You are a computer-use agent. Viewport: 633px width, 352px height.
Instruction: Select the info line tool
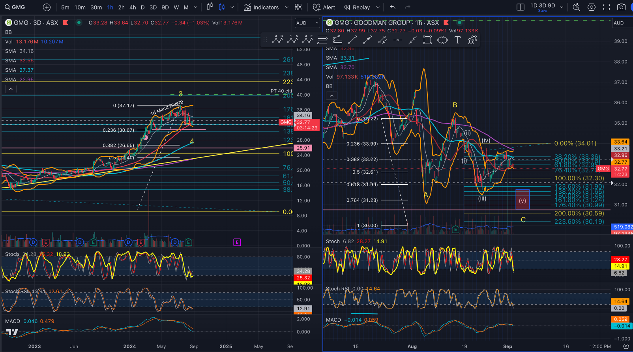click(x=382, y=39)
